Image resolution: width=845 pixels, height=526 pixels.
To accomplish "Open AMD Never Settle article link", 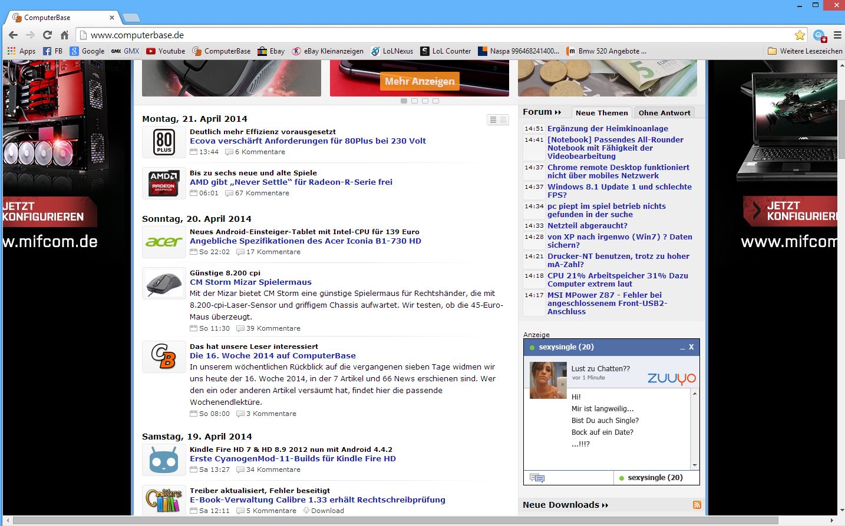I will click(x=291, y=182).
